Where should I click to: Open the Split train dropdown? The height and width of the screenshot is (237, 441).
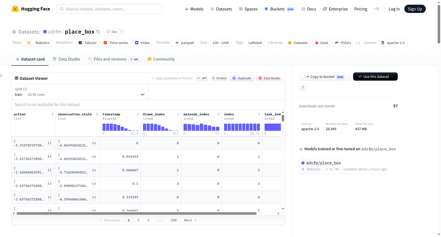click(80, 92)
